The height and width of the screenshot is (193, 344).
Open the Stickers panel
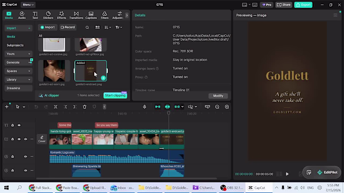(x=48, y=15)
